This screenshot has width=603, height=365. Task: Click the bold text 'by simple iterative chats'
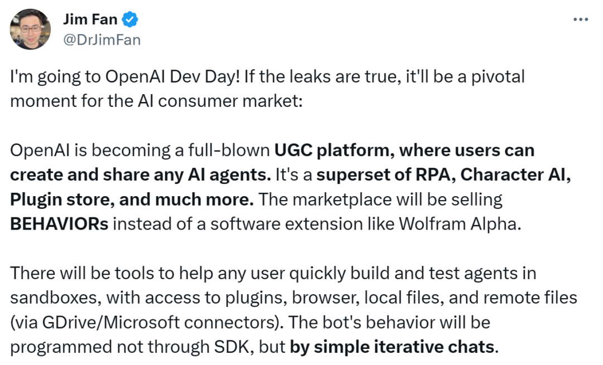(392, 347)
